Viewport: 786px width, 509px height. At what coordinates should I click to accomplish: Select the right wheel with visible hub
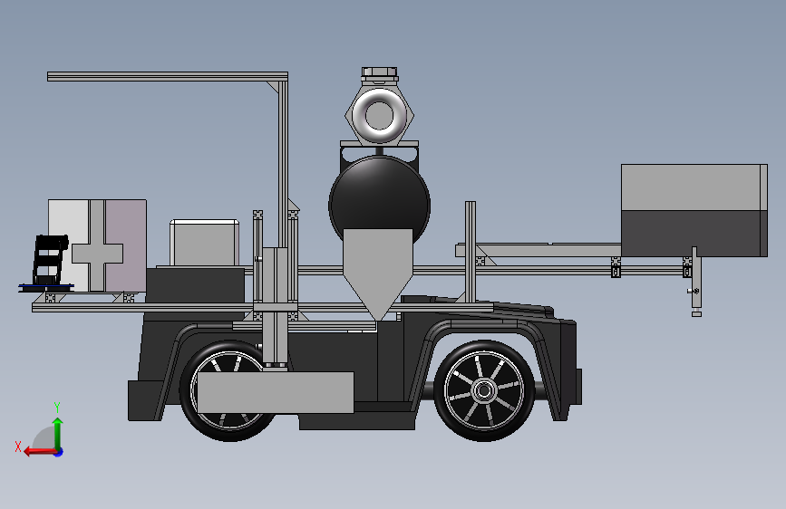tap(484, 390)
